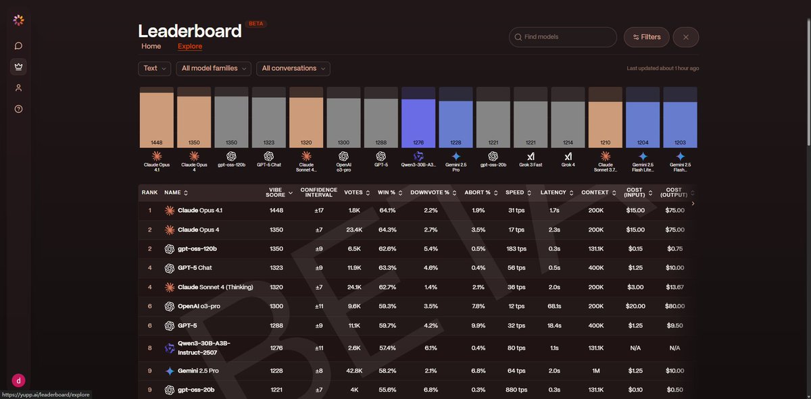
Task: Sort by Speed column header
Action: coord(519,192)
